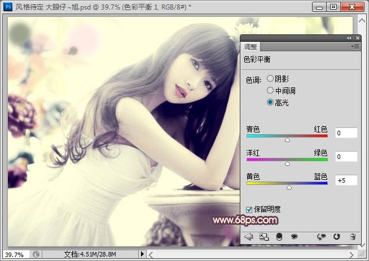Select the 中间调 (Midtones) tone option
The image size is (369, 261).
point(270,90)
